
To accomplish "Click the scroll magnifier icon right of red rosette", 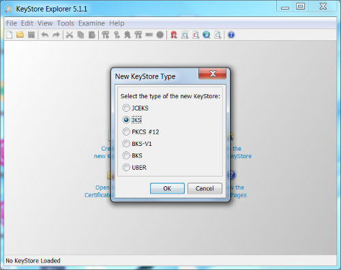I will pyautogui.click(x=185, y=35).
